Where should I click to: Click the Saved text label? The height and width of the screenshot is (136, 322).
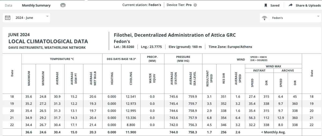[275, 5]
